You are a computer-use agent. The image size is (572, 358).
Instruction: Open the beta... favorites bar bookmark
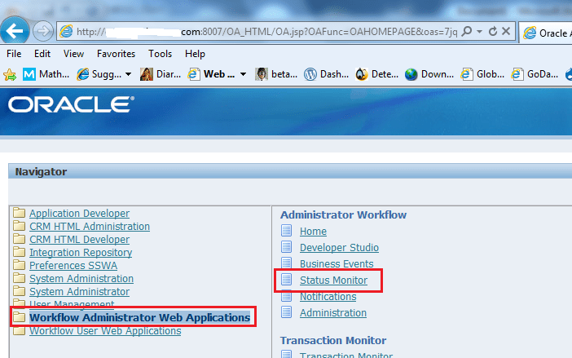click(x=275, y=74)
